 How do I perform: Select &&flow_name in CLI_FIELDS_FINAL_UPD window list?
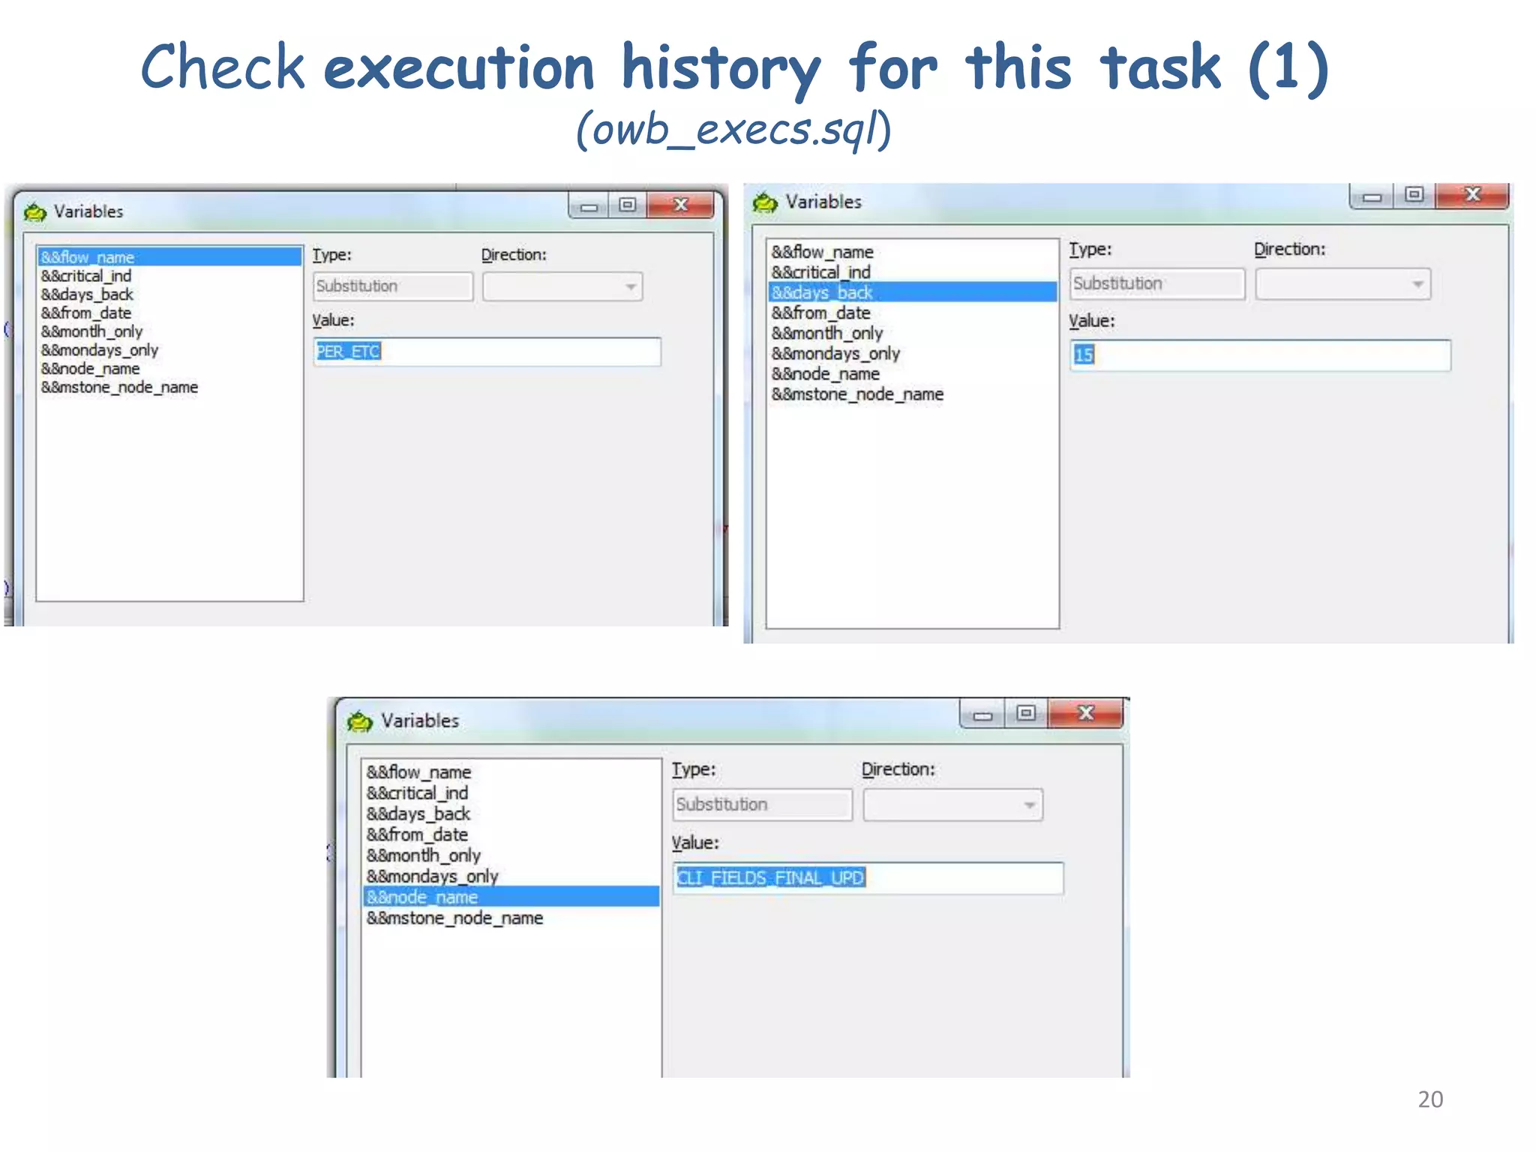click(x=418, y=772)
